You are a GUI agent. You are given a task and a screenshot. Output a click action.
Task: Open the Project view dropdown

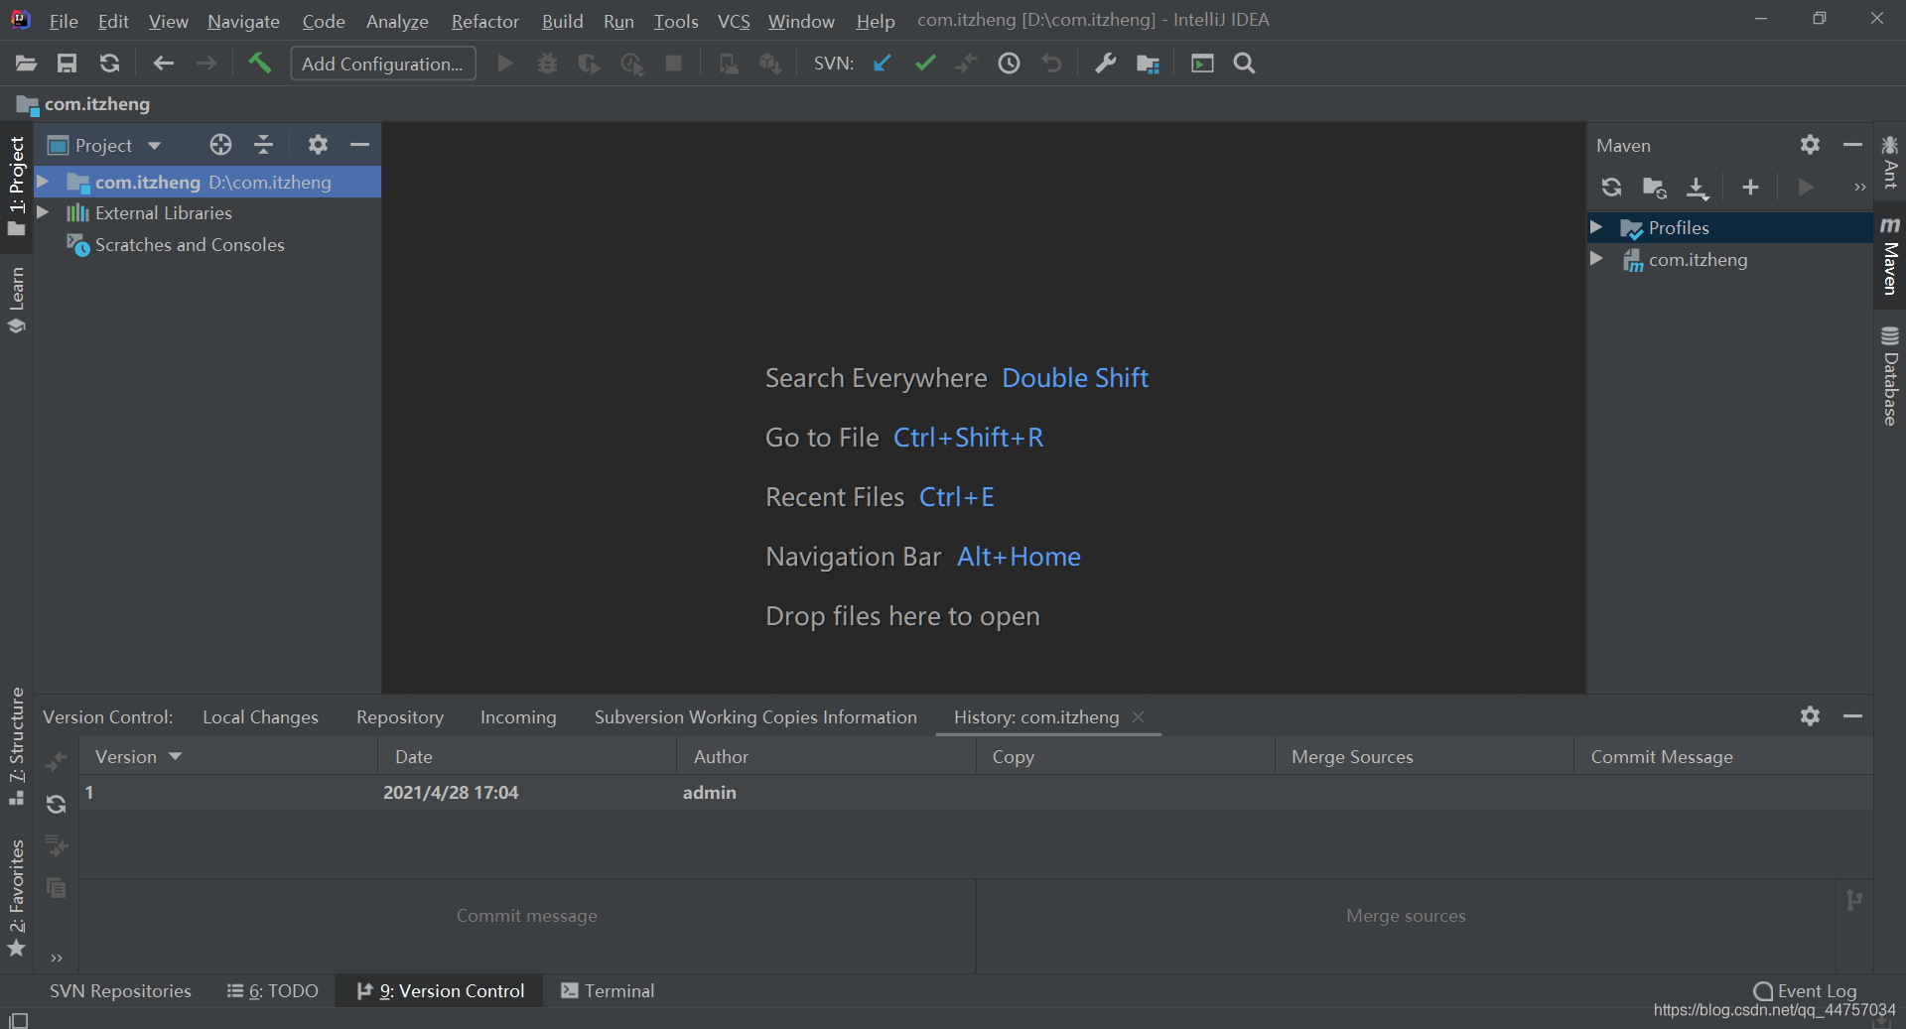(x=154, y=146)
